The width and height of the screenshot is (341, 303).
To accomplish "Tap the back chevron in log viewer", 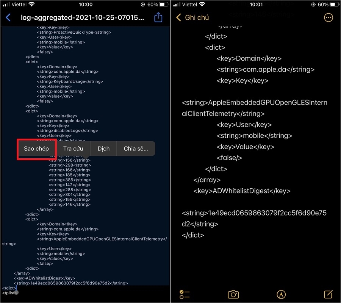I will 8,17.
